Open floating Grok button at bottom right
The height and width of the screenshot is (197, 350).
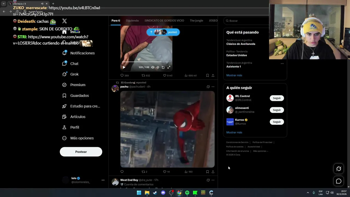339,169
